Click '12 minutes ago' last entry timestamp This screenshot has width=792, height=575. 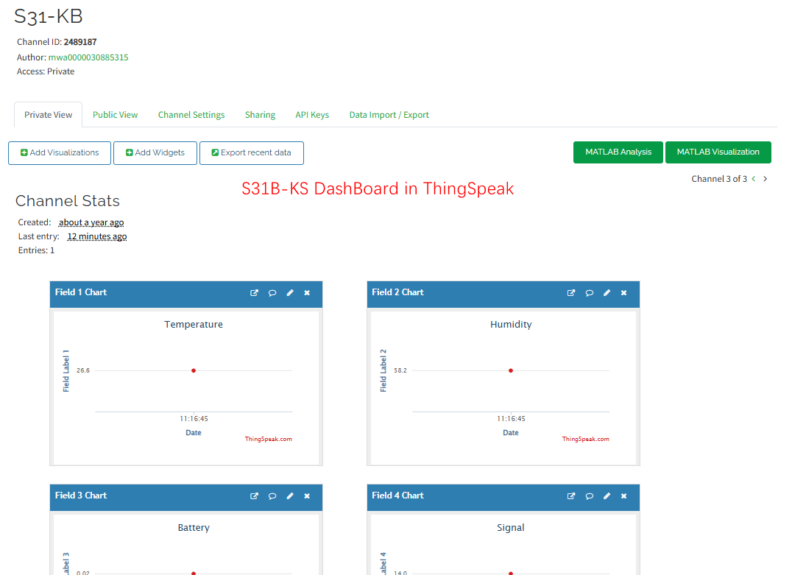[97, 236]
